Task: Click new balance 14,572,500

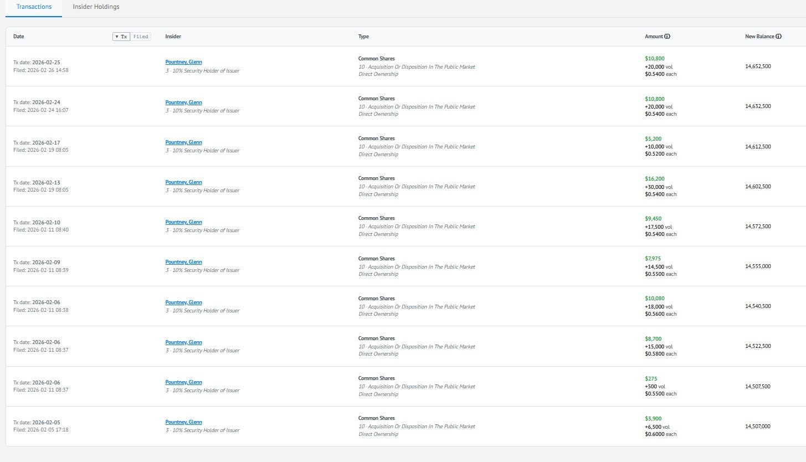Action: tap(758, 227)
